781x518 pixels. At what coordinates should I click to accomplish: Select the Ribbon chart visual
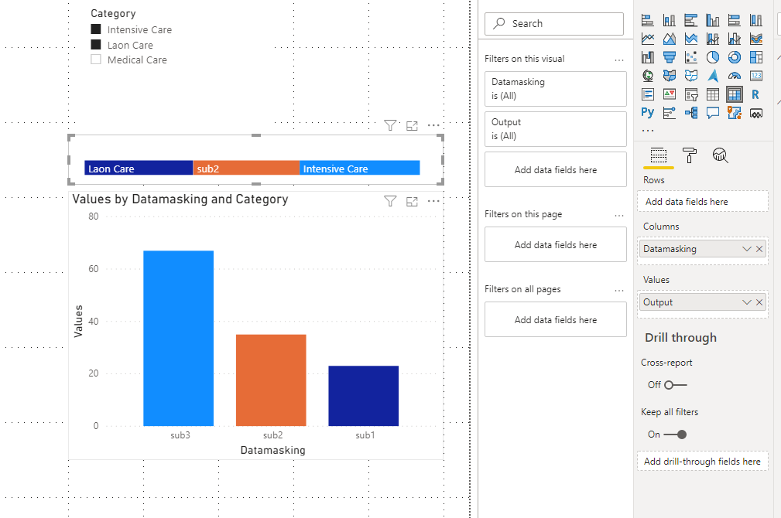tap(756, 39)
